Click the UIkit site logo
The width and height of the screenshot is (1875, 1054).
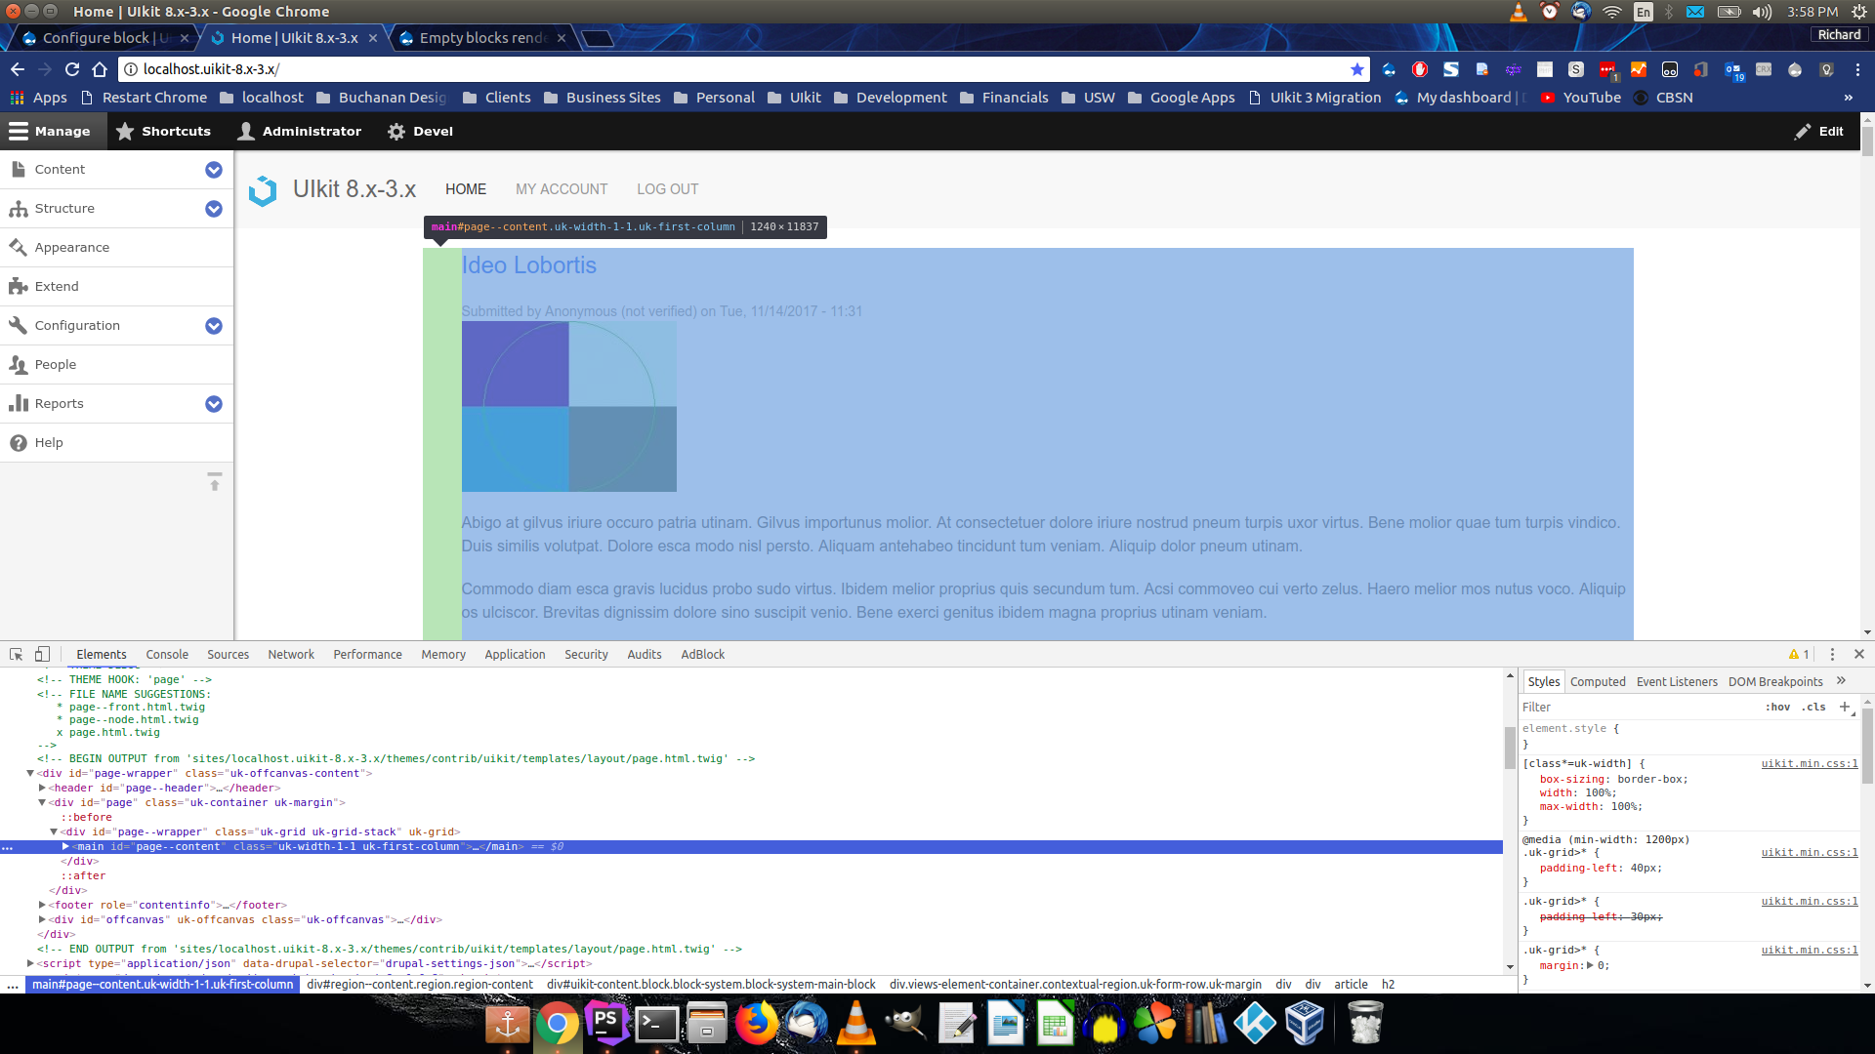point(263,189)
